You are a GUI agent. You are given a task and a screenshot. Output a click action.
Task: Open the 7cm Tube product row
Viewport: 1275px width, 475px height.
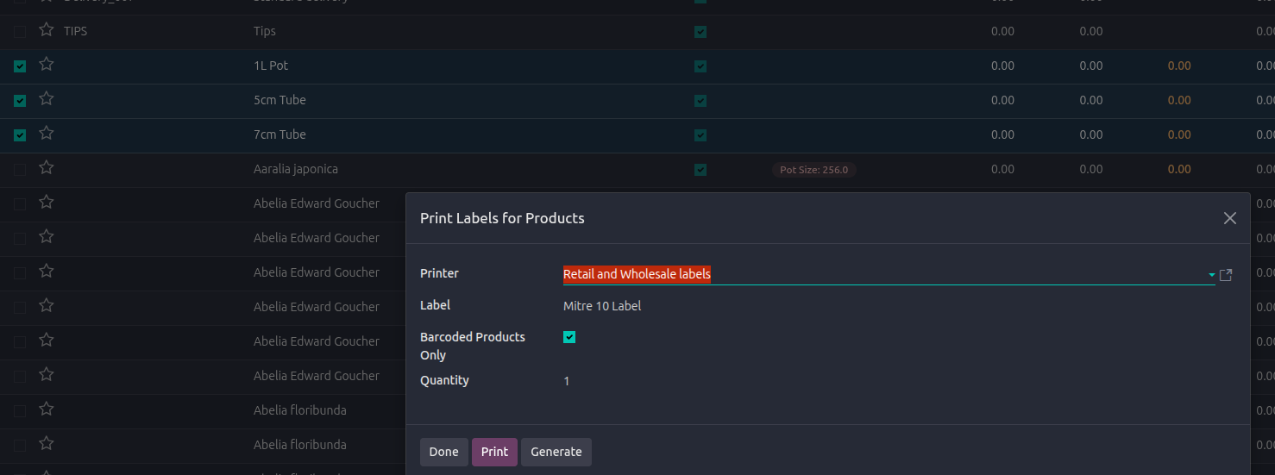coord(637,135)
